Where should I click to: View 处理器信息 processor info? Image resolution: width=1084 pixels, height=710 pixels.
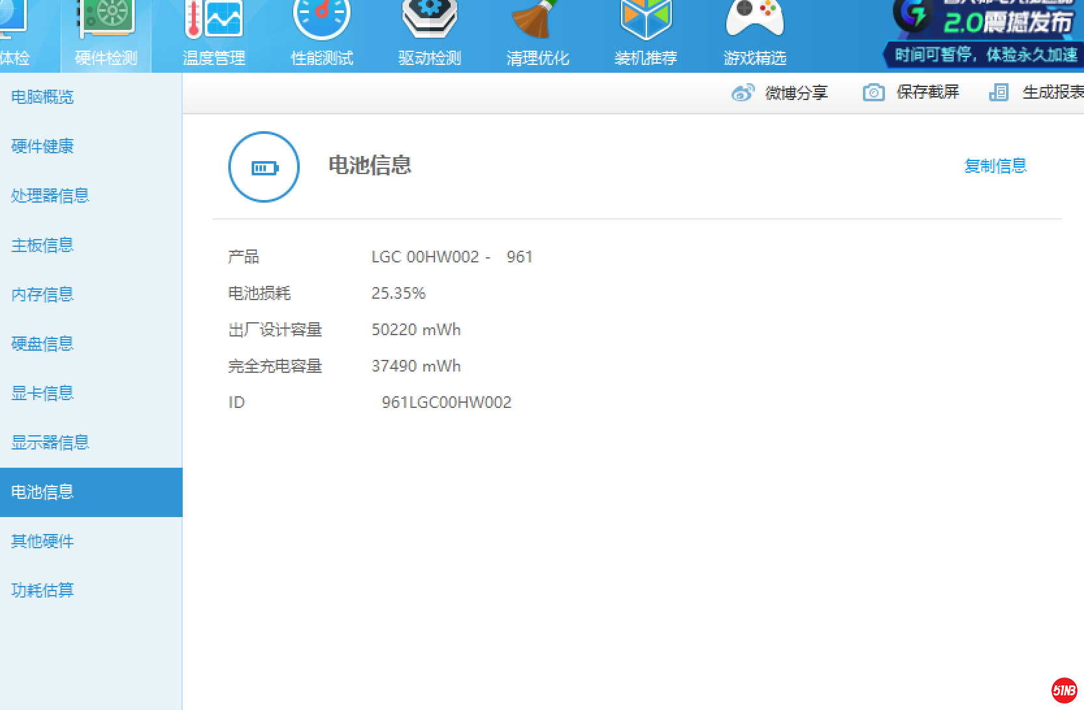(91, 196)
